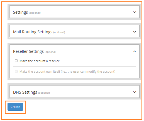Enable the Make the account a reseller checkbox
This screenshot has height=121, width=144.
16,61
